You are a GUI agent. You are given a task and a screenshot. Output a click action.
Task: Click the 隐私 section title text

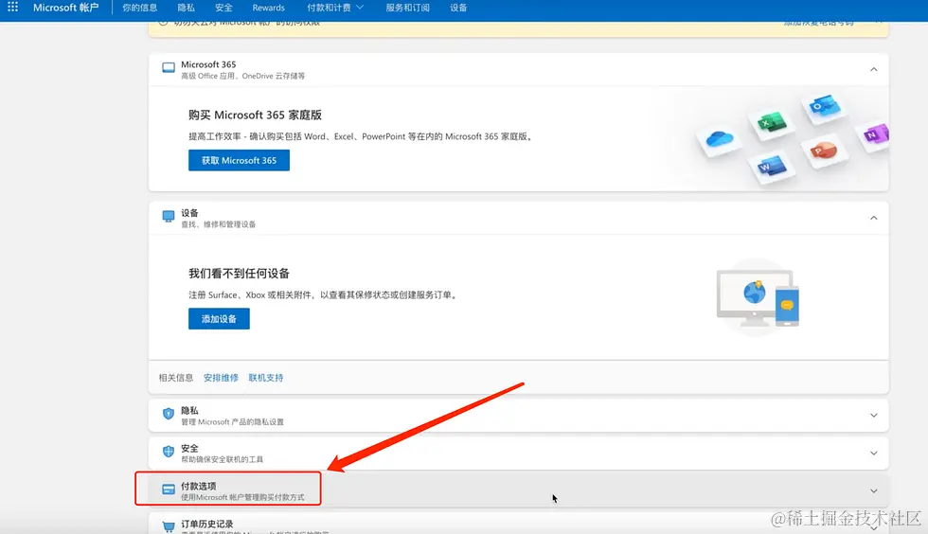point(189,410)
